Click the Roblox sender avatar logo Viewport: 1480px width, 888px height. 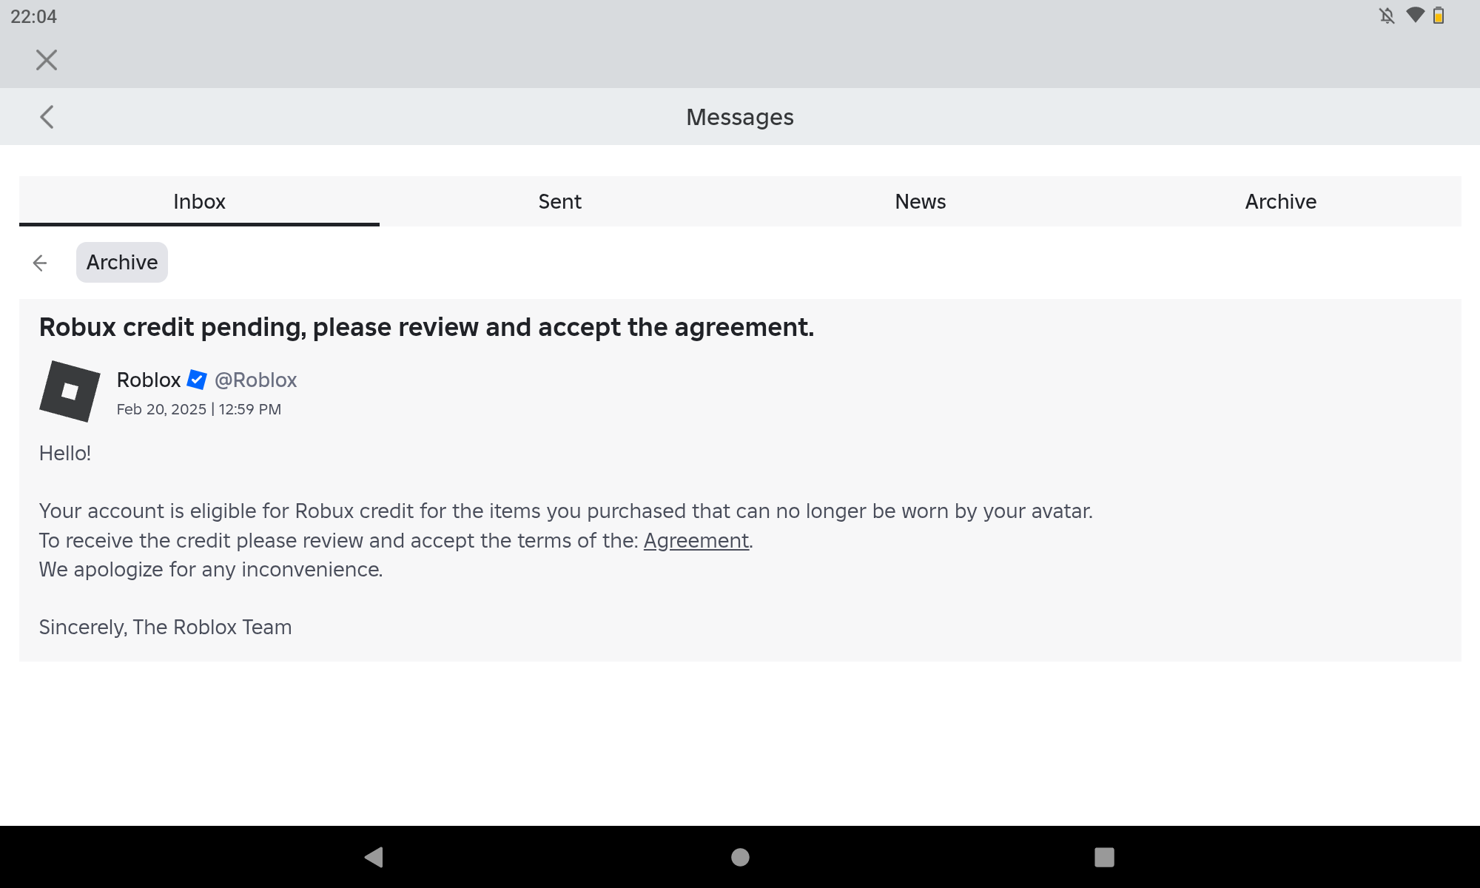pos(70,391)
